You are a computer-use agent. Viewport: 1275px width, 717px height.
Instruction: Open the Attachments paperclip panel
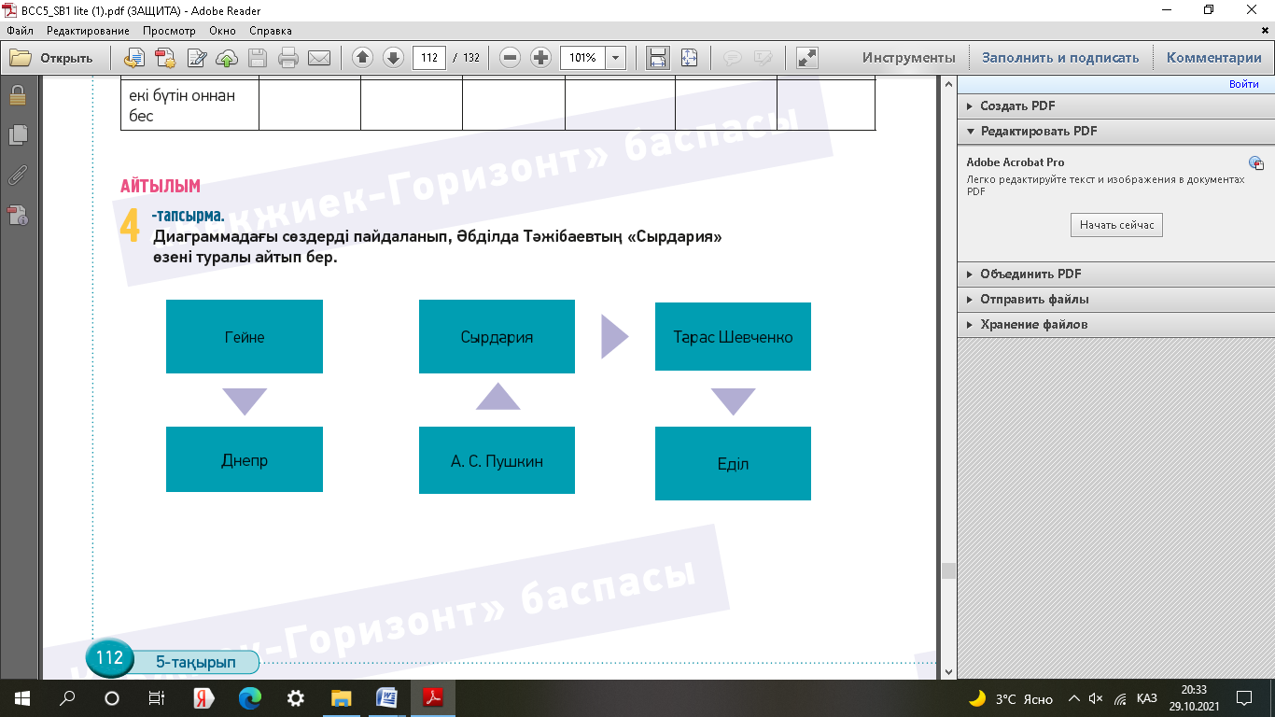click(x=17, y=175)
